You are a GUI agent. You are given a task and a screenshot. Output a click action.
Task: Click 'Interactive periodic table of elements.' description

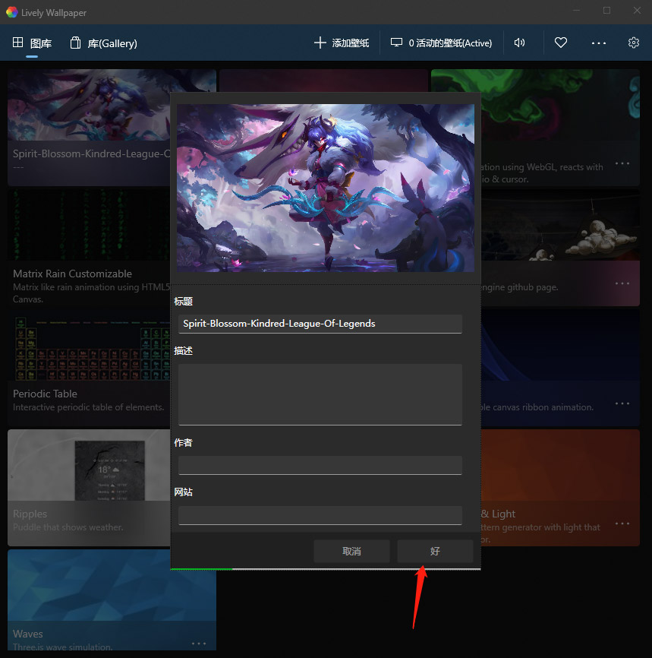[89, 407]
